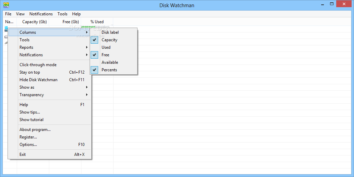Open the View menu
The height and width of the screenshot is (177, 354).
click(x=20, y=14)
